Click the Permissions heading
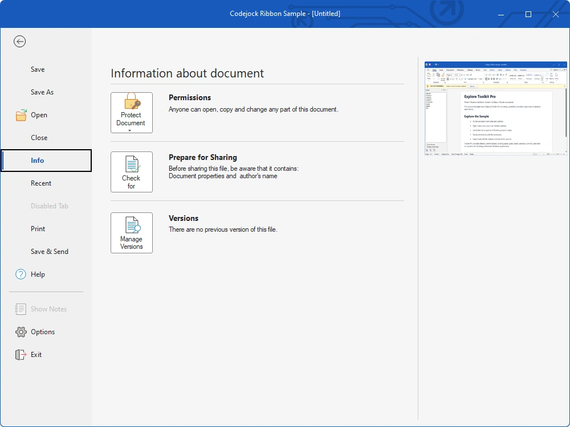The image size is (570, 427). [190, 98]
